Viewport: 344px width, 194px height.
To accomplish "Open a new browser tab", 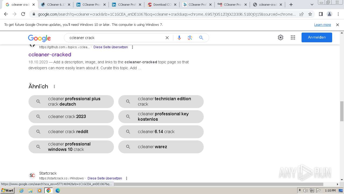I will pos(291,5).
